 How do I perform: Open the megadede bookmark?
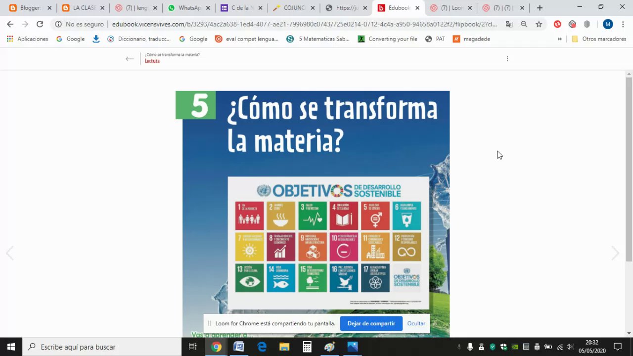[x=471, y=39]
